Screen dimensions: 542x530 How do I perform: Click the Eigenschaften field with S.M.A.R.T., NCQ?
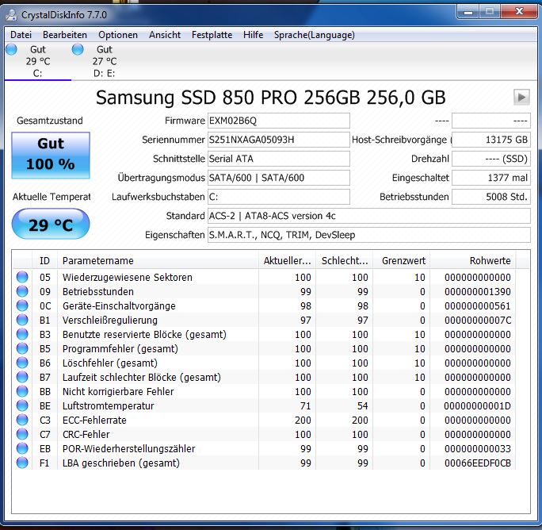tap(368, 235)
